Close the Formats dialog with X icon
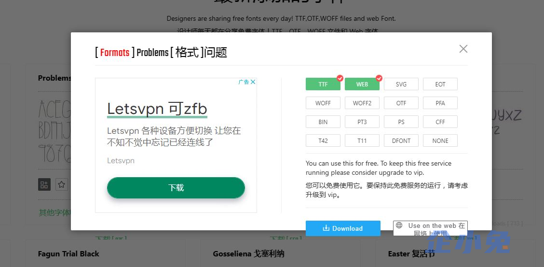The height and width of the screenshot is (267, 544). coord(463,49)
